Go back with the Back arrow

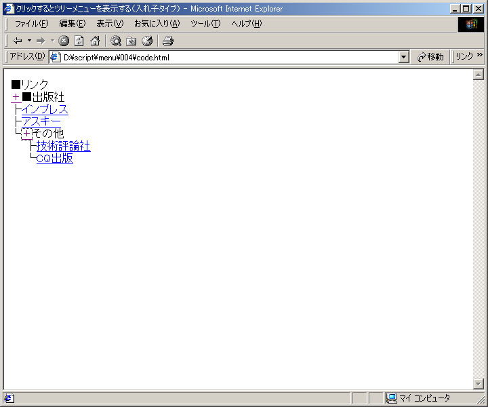(18, 41)
